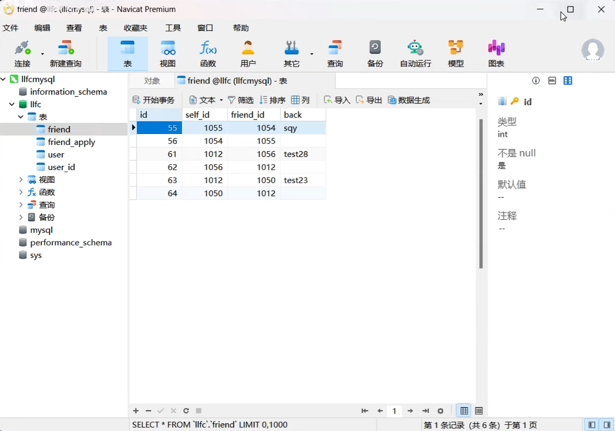The height and width of the screenshot is (431, 615).
Task: Click the self_id column header
Action: (x=205, y=115)
